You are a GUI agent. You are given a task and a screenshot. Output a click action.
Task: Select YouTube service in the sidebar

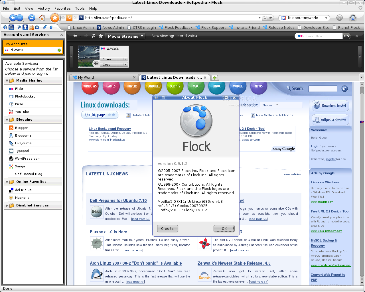click(35, 112)
